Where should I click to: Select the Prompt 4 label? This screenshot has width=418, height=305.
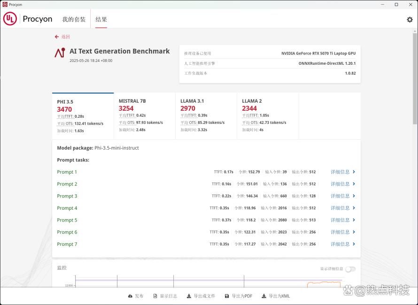tap(67, 208)
